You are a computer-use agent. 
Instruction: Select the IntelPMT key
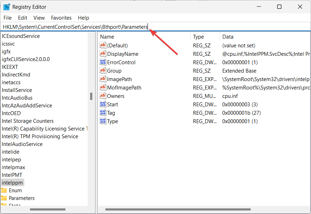[x=12, y=175]
